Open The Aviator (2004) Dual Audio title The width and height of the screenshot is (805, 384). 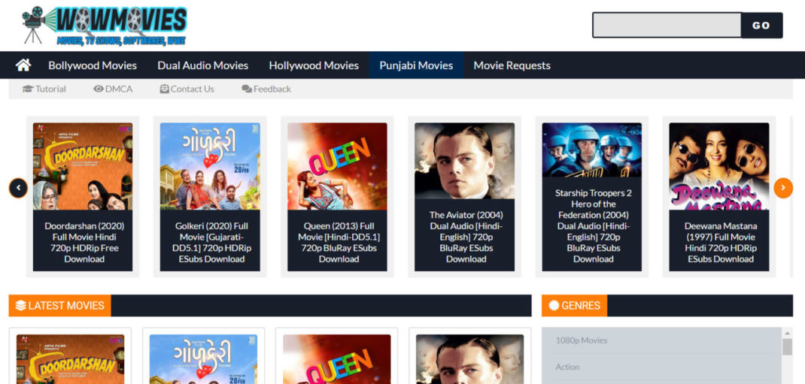click(x=466, y=237)
